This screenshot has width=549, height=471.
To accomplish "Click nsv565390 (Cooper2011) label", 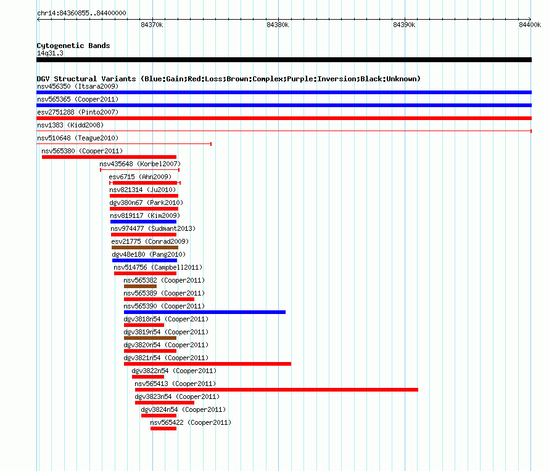I will [164, 306].
